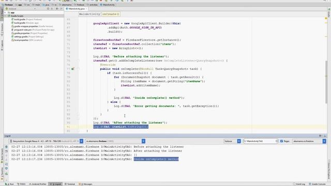Click the onCreate() breadcrumb in editor
The width and height of the screenshot is (331, 186).
[x=111, y=14]
